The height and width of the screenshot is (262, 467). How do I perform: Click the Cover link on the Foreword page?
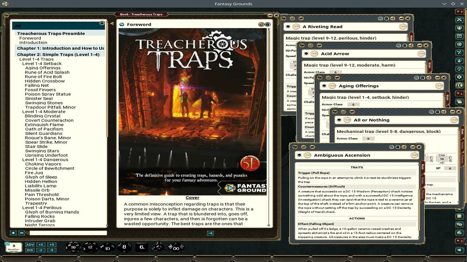192,197
